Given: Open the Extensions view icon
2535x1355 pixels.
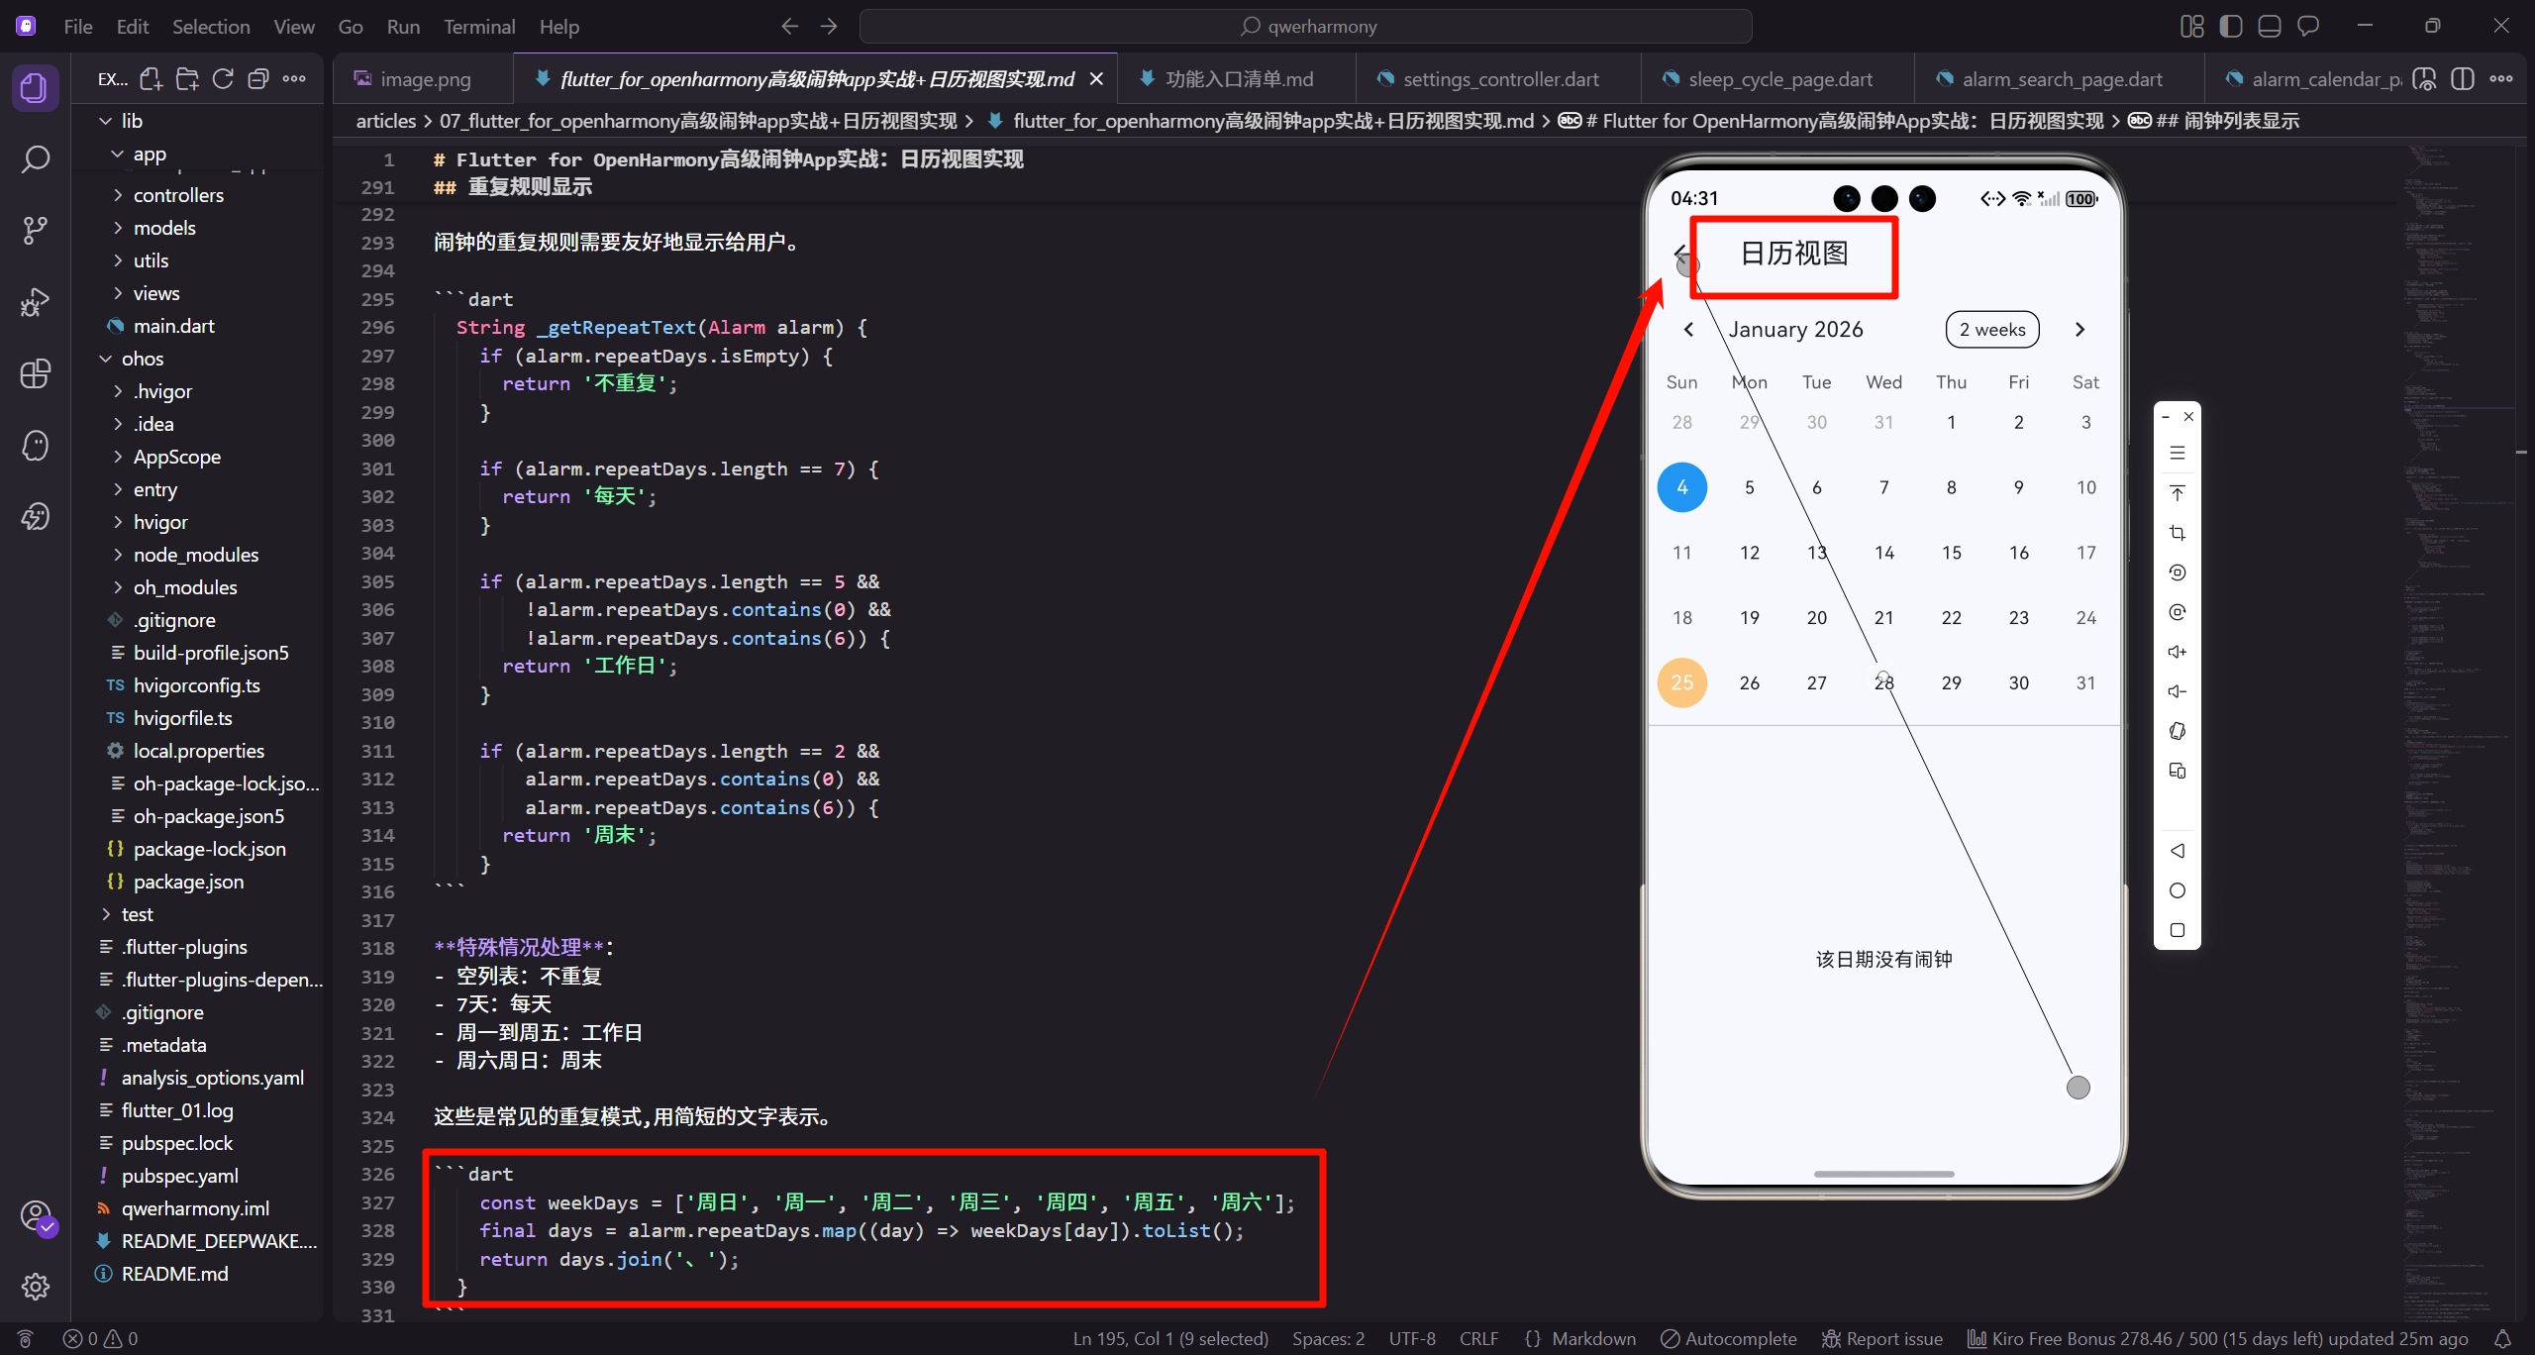Looking at the screenshot, I should 36,373.
